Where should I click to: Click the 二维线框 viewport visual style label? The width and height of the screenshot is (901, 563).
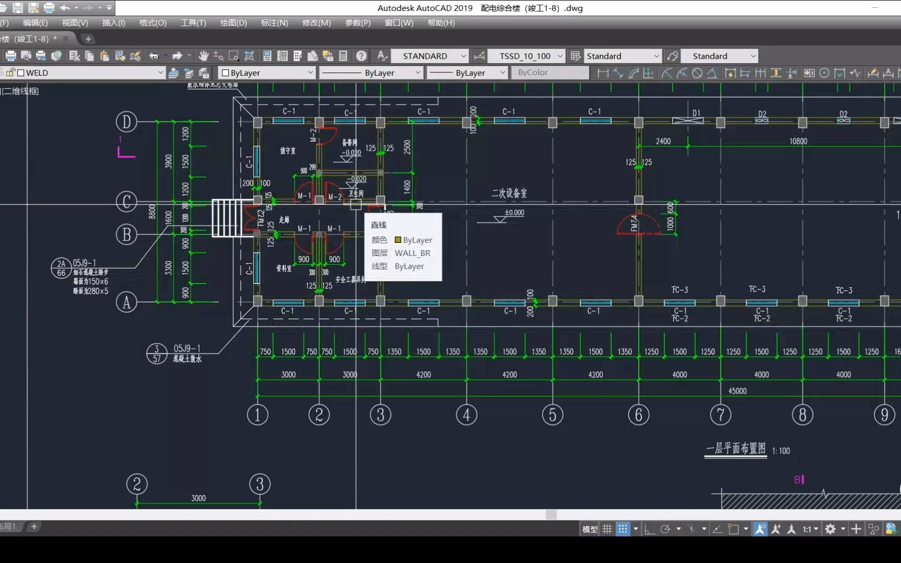pos(21,91)
